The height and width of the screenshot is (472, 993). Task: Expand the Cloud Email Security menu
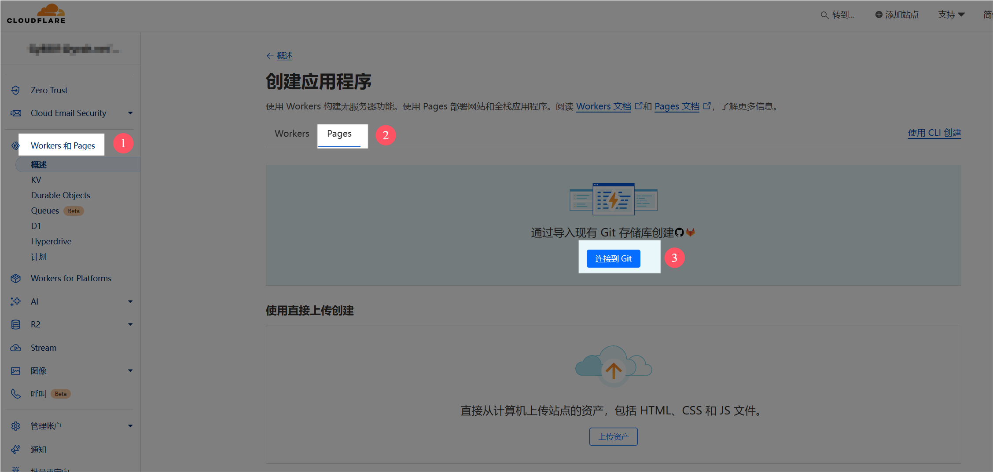(x=130, y=113)
